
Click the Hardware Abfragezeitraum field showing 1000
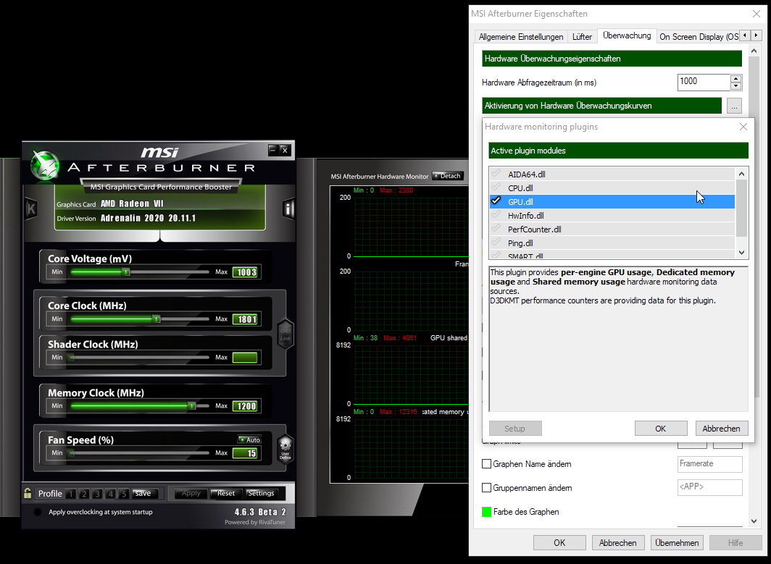[704, 82]
